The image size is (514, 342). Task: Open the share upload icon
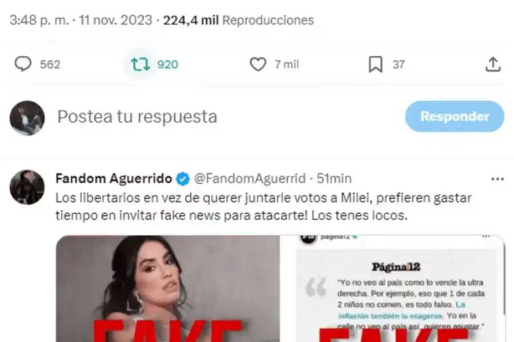tap(493, 64)
